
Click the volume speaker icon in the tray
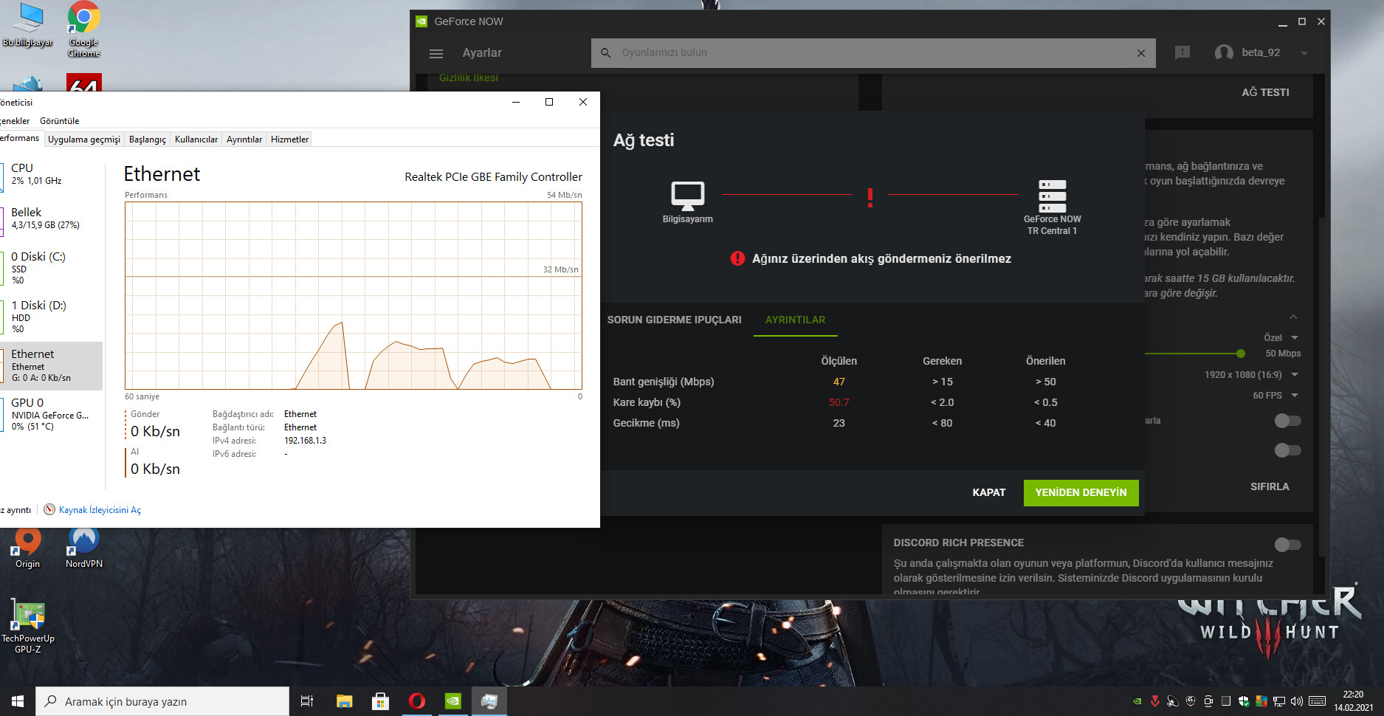(1297, 701)
